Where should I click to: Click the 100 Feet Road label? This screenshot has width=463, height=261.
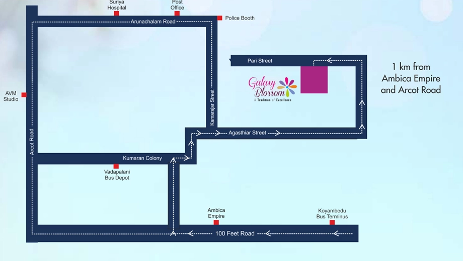click(x=235, y=233)
